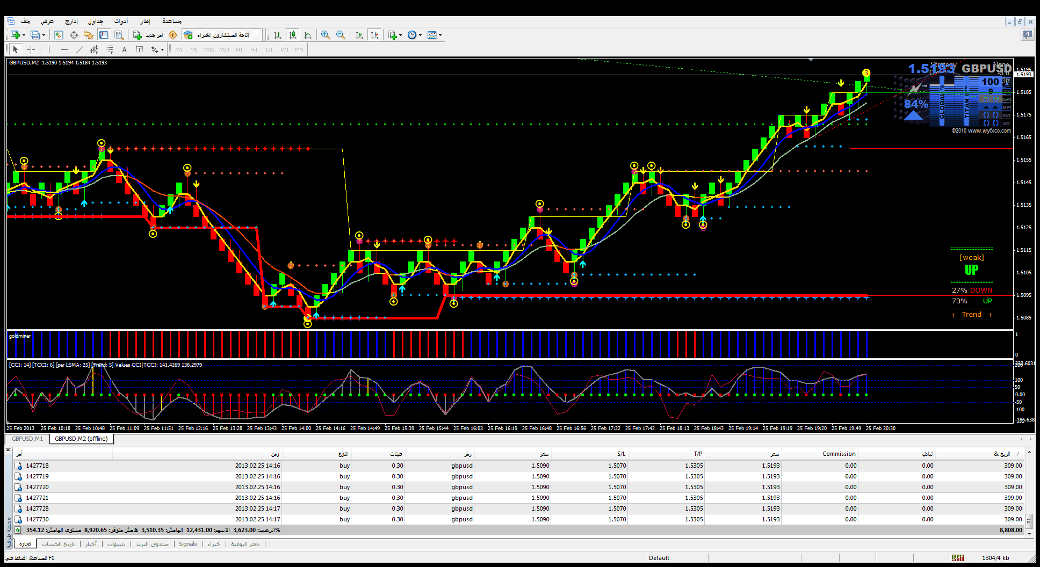Click the MetaEditor diamond icon
The width and height of the screenshot is (1040, 567).
pos(173,35)
